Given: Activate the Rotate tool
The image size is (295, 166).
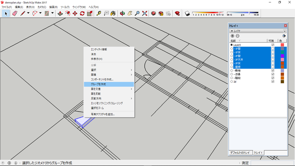Looking at the screenshot, I should pyautogui.click(x=82, y=14).
